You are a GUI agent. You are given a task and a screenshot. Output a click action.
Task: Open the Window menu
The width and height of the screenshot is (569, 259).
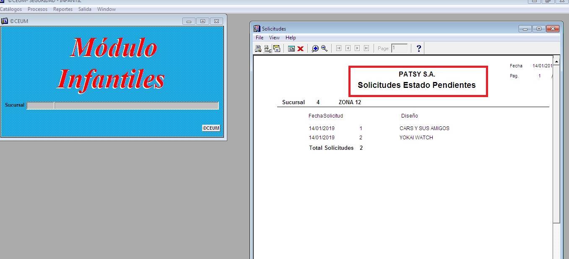(107, 9)
